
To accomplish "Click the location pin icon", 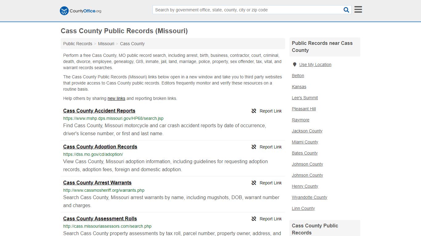I will (295, 65).
